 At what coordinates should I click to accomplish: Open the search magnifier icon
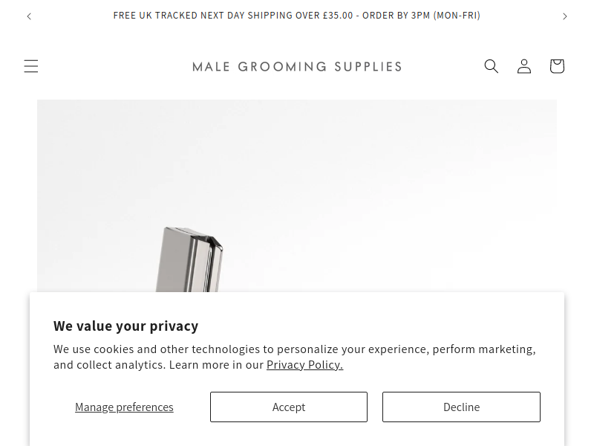[492, 66]
